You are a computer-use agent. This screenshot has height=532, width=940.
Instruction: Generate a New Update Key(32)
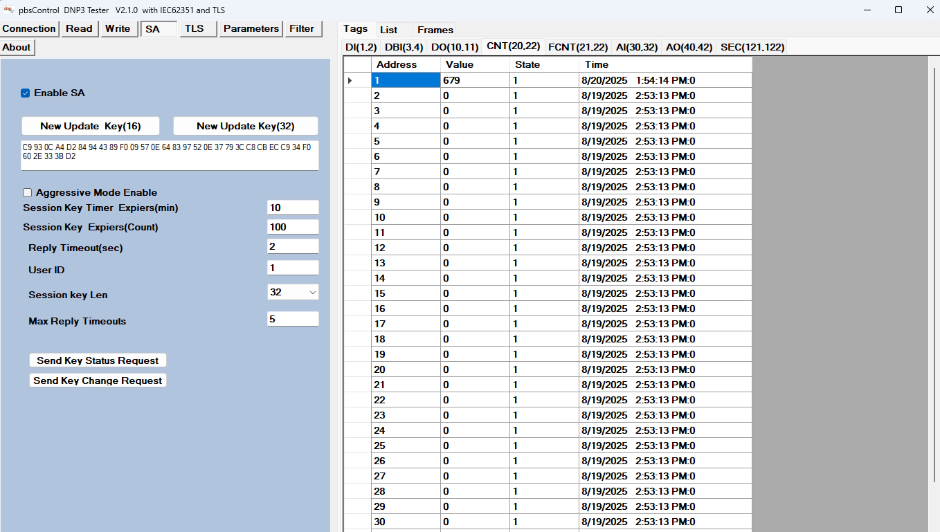245,126
